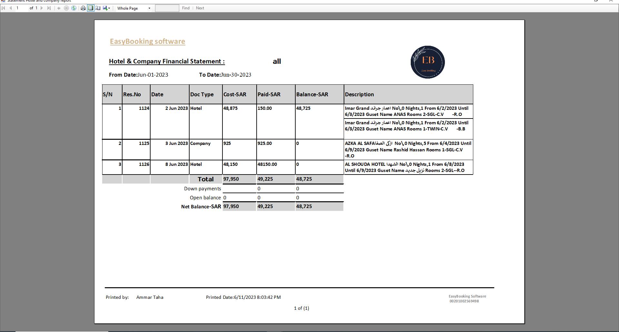The width and height of the screenshot is (619, 332).
Task: Click the 150.00 paid amount
Action: click(x=265, y=108)
